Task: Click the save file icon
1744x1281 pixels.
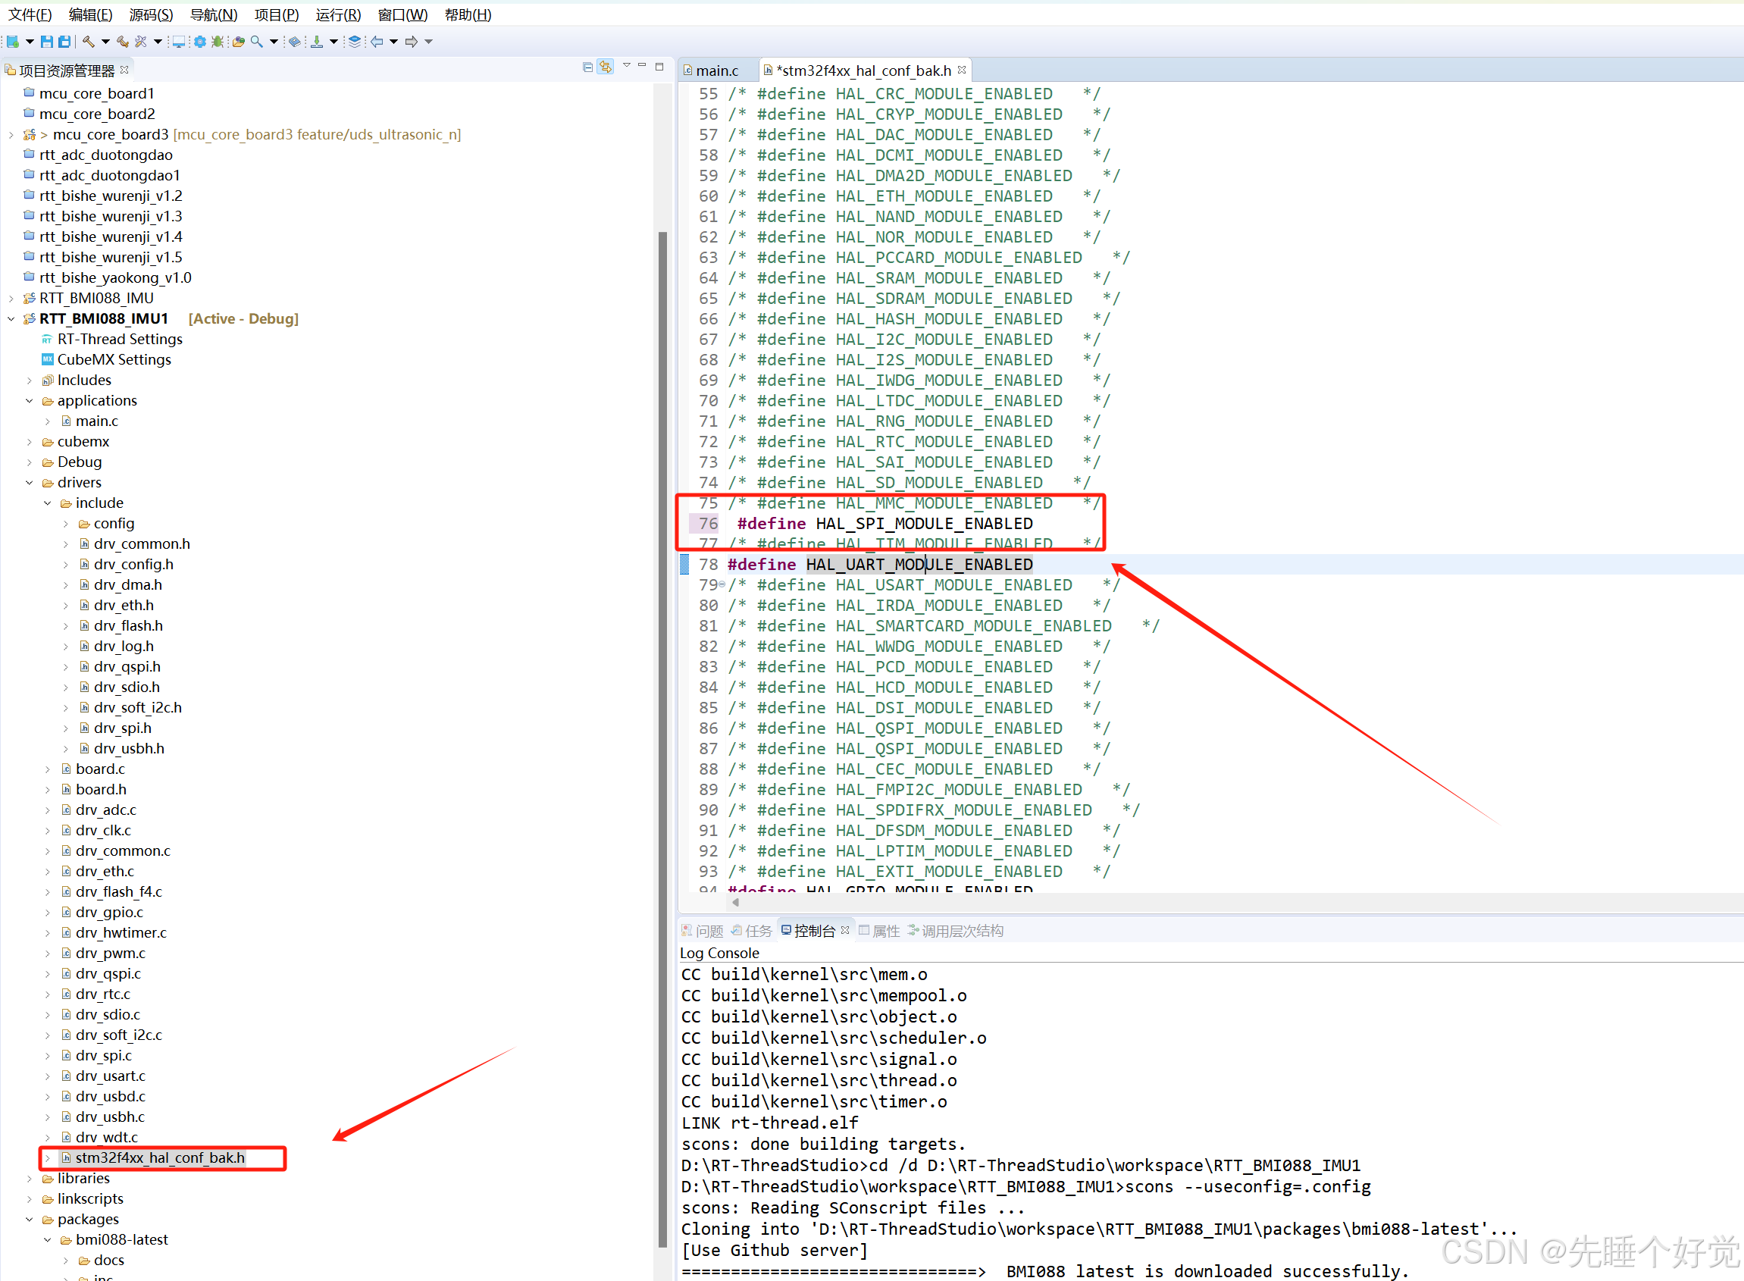Action: [x=46, y=42]
